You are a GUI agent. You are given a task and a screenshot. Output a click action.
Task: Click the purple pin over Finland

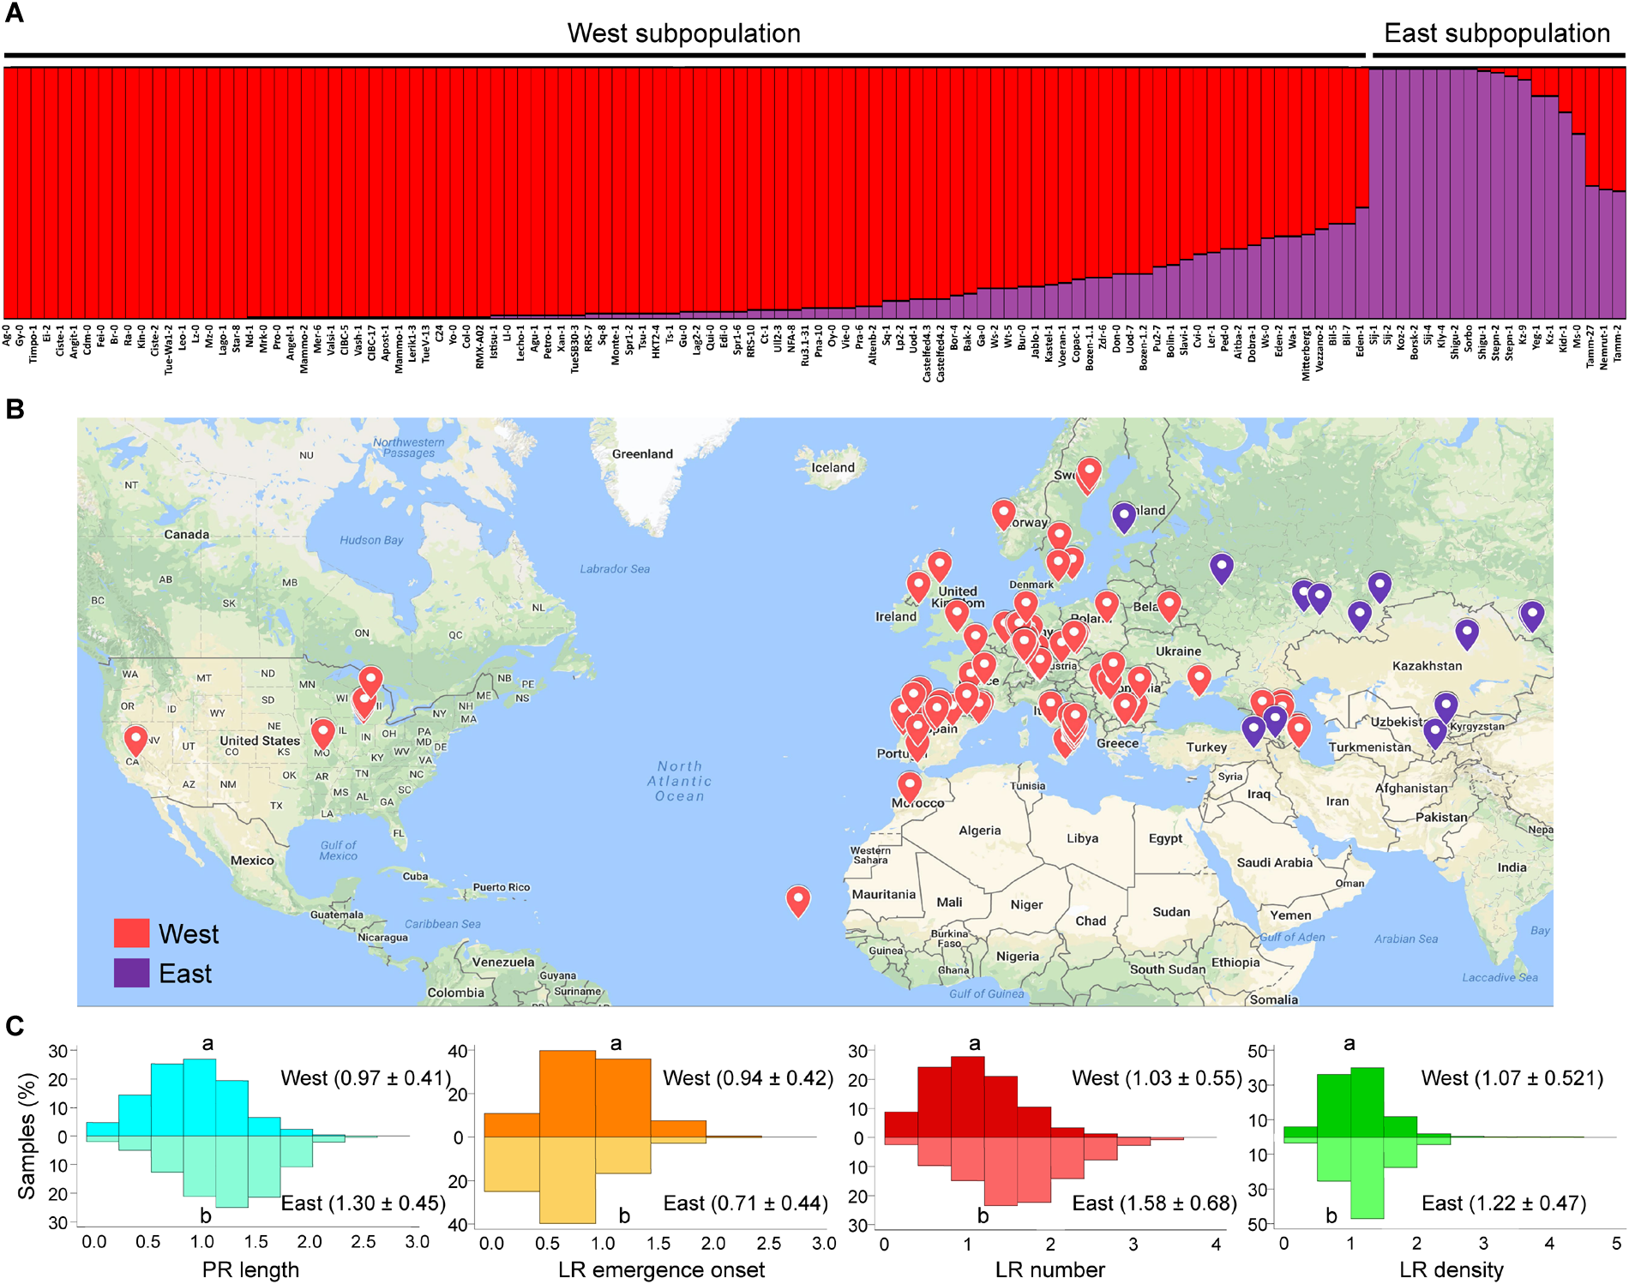pos(1123,516)
